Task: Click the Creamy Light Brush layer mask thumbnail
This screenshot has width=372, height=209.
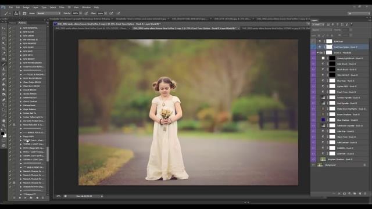Action: pos(332,58)
